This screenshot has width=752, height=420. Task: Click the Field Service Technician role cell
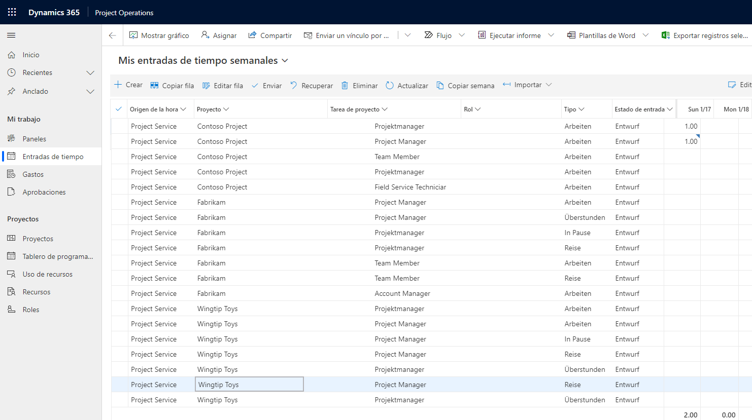tap(411, 187)
